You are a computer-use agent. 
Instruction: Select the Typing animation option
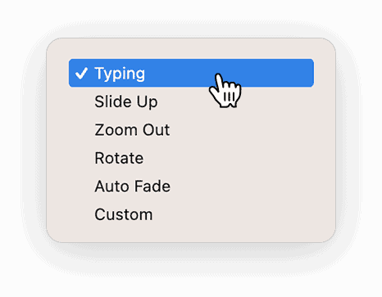191,73
